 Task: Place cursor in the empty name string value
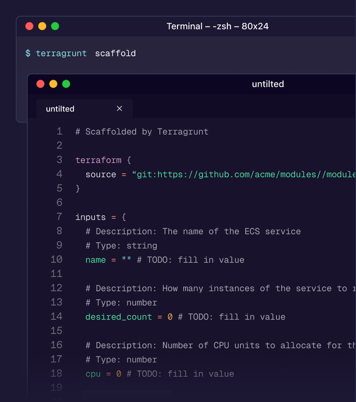125,260
